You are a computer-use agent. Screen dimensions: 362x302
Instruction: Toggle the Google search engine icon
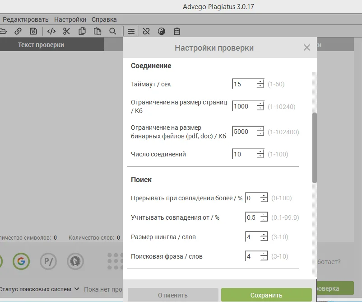pyautogui.click(x=21, y=261)
